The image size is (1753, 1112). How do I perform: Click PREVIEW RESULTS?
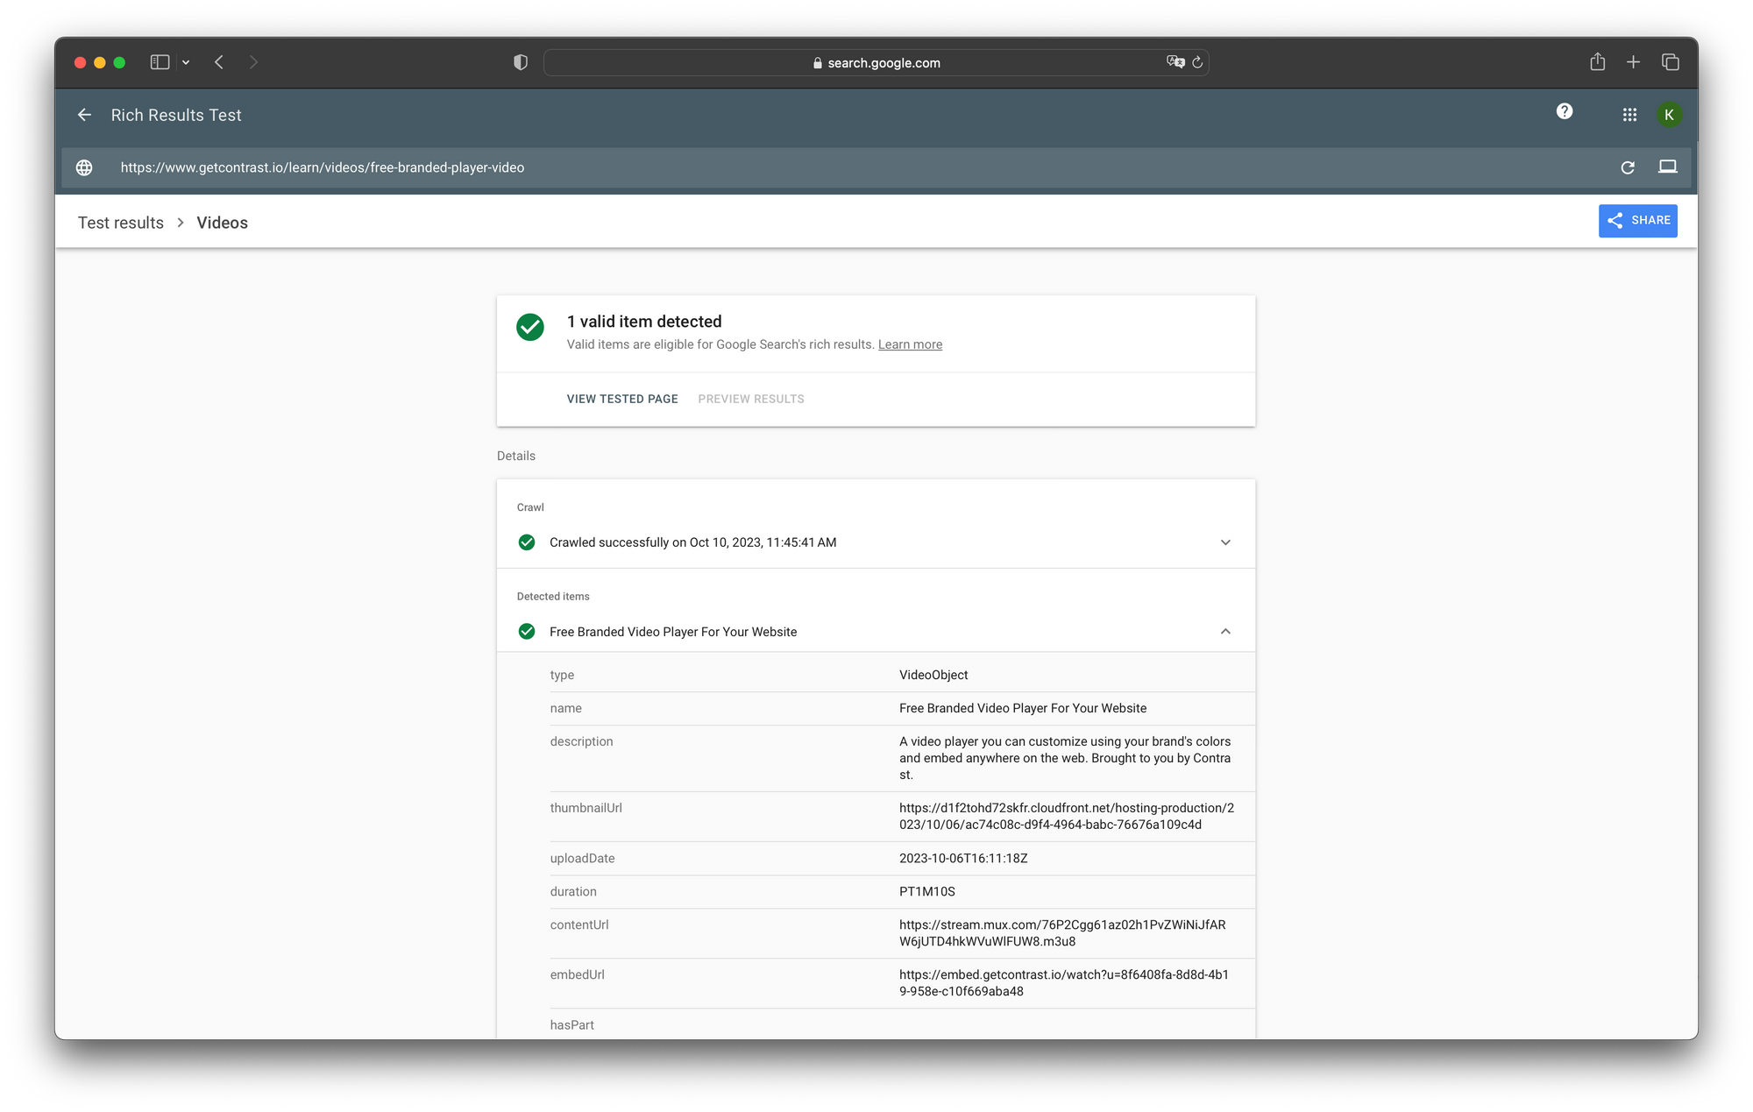pos(751,399)
